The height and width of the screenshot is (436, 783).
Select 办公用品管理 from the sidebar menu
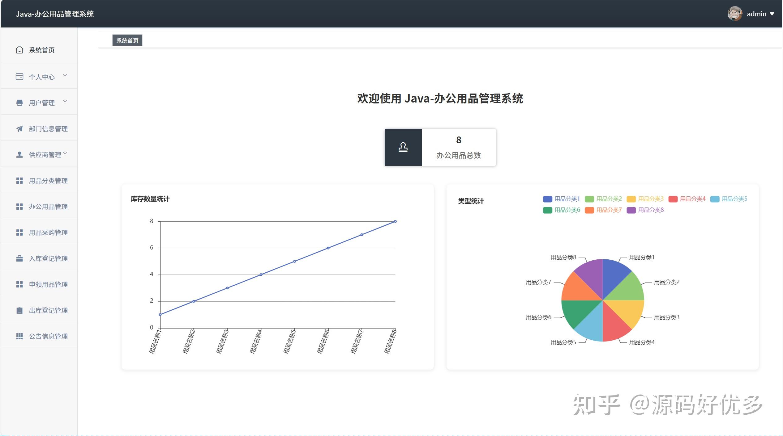coord(48,207)
